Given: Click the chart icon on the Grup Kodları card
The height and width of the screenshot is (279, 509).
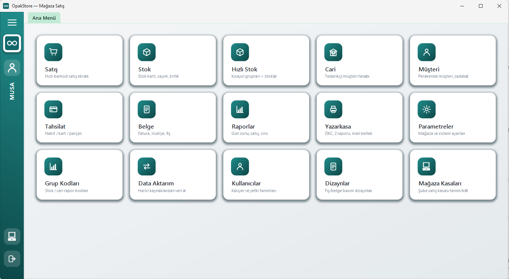Looking at the screenshot, I should [53, 167].
